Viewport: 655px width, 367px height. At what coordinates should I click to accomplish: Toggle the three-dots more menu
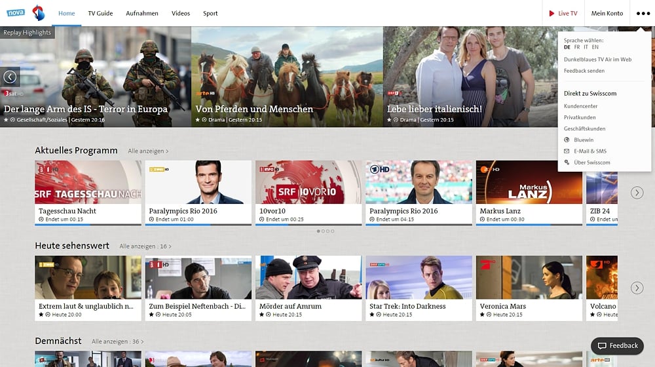[x=643, y=13]
